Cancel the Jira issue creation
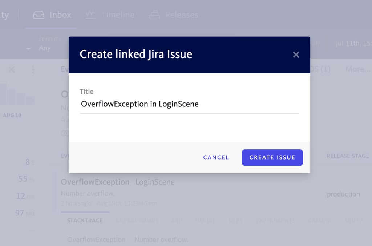Image resolution: width=372 pixels, height=246 pixels. point(216,157)
